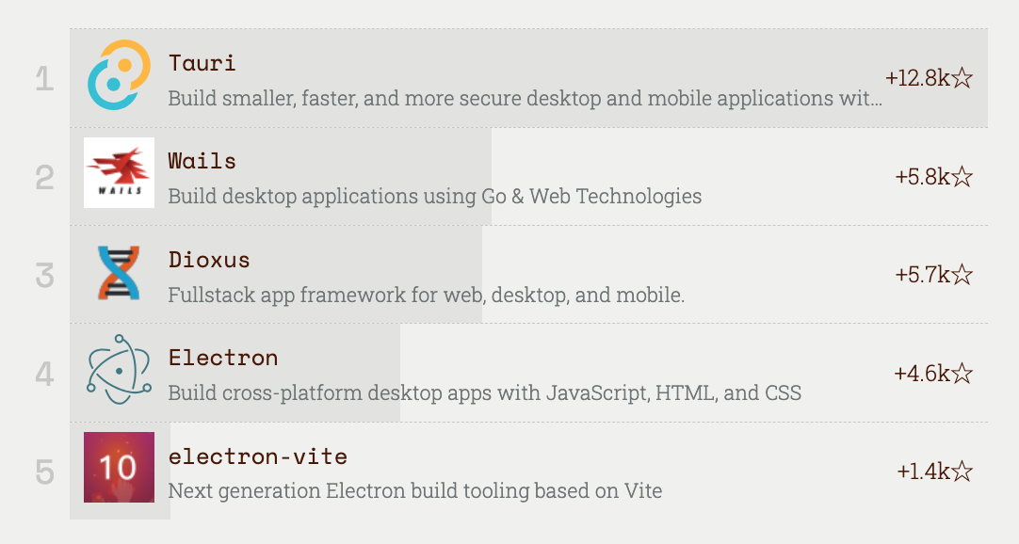Open the Wails project link

click(x=202, y=161)
